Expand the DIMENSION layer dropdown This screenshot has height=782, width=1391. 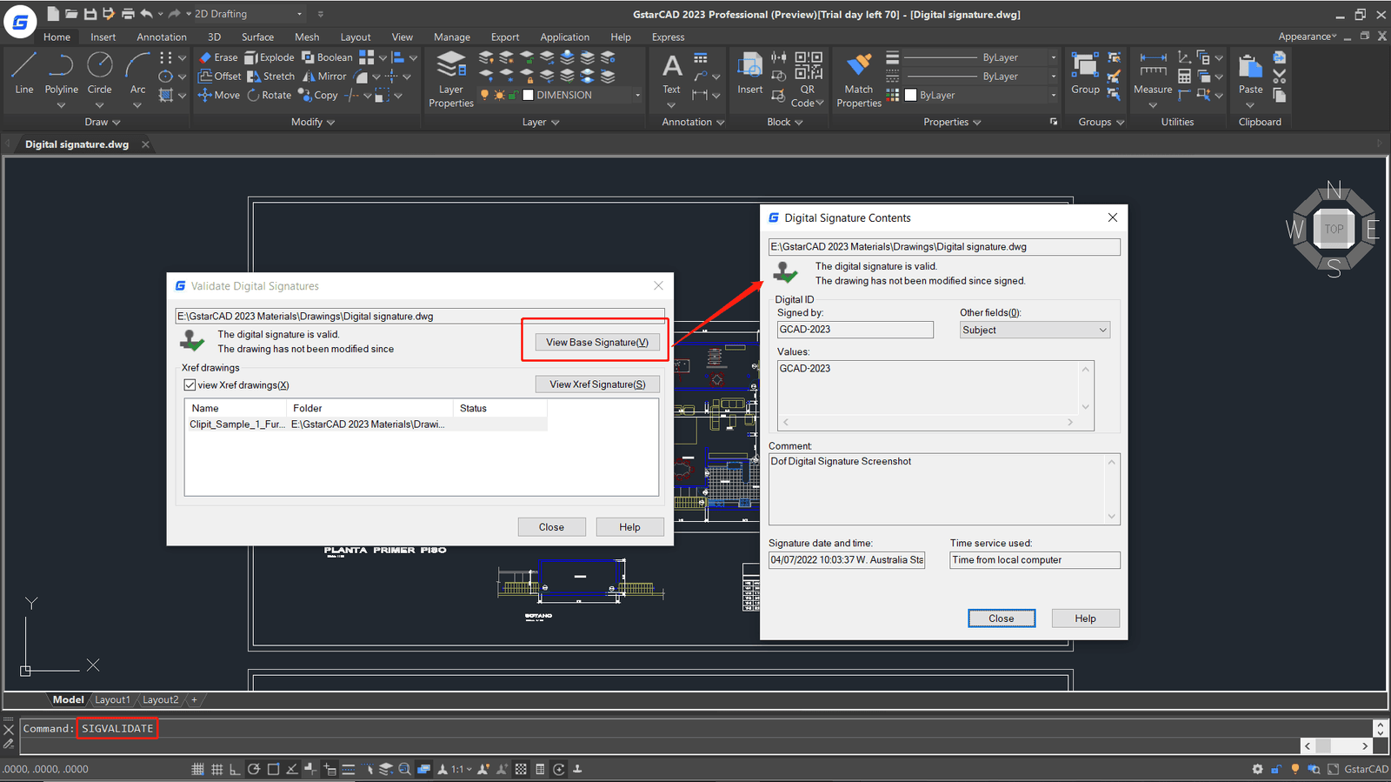pos(637,96)
